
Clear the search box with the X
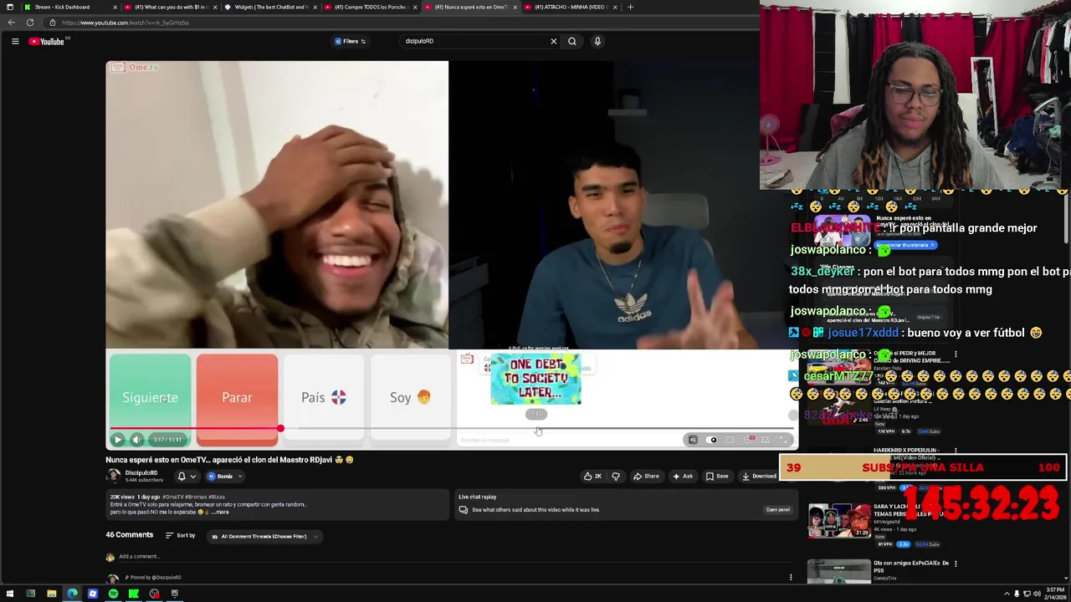coord(553,41)
